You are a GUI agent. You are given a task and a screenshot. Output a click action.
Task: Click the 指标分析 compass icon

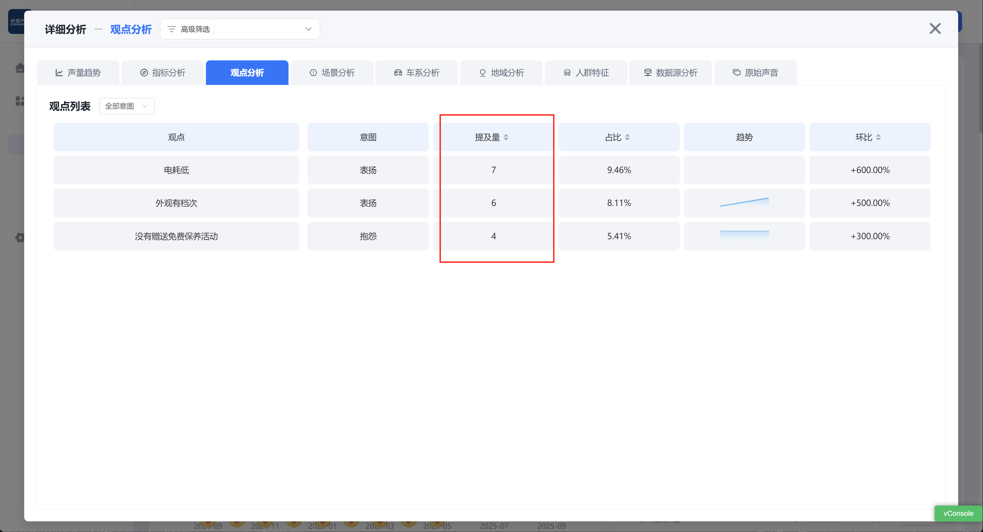tap(144, 73)
